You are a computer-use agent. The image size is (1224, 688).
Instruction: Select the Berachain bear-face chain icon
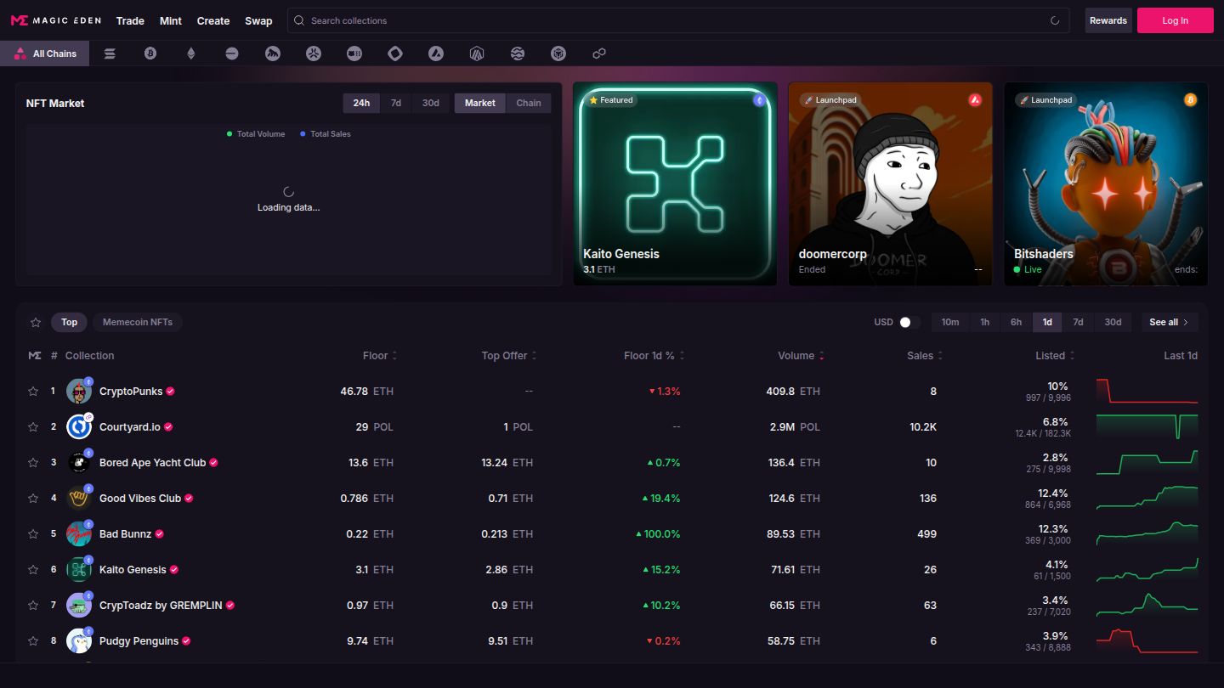tap(354, 54)
